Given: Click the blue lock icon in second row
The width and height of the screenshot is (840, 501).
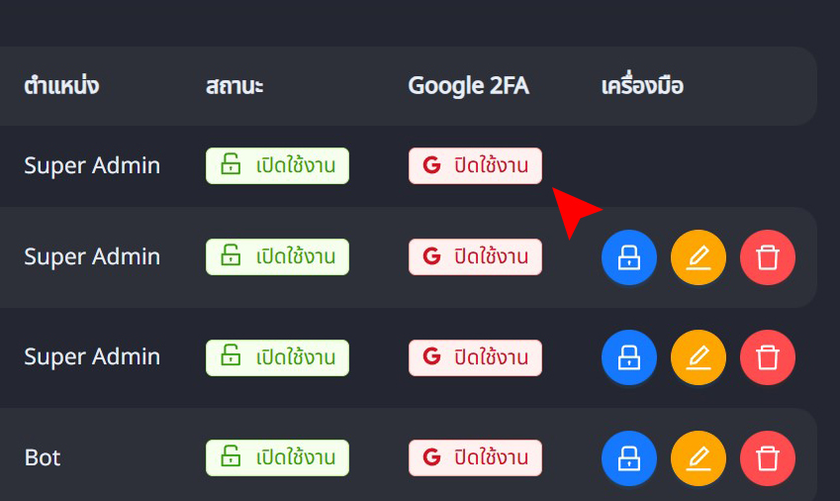Looking at the screenshot, I should (x=629, y=257).
